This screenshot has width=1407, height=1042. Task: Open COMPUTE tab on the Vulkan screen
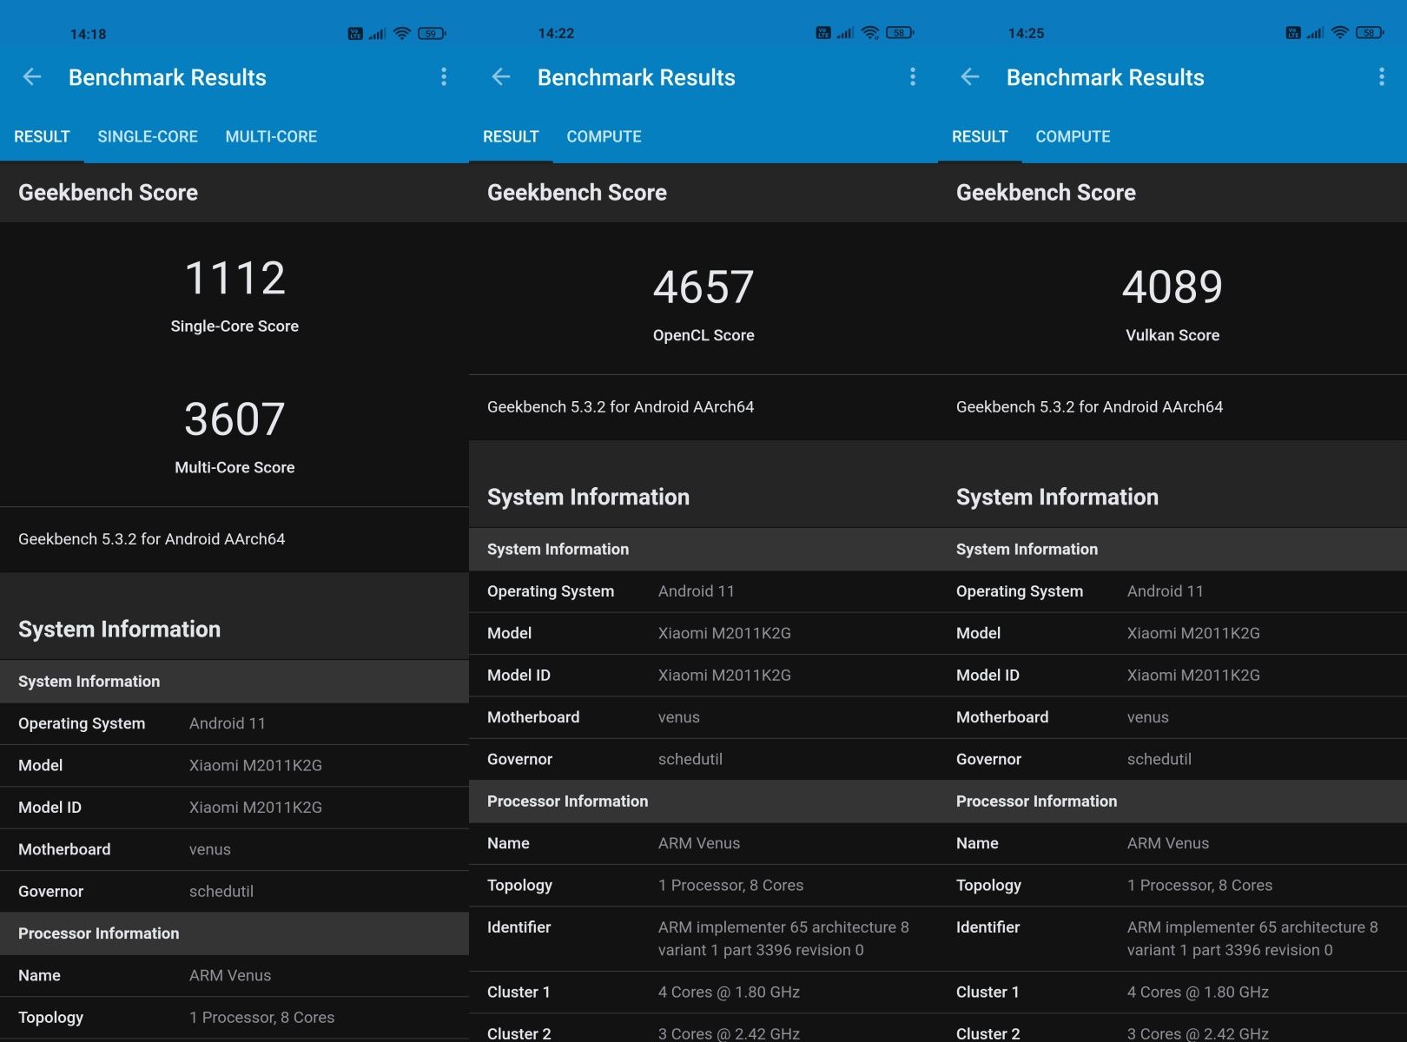(1073, 136)
